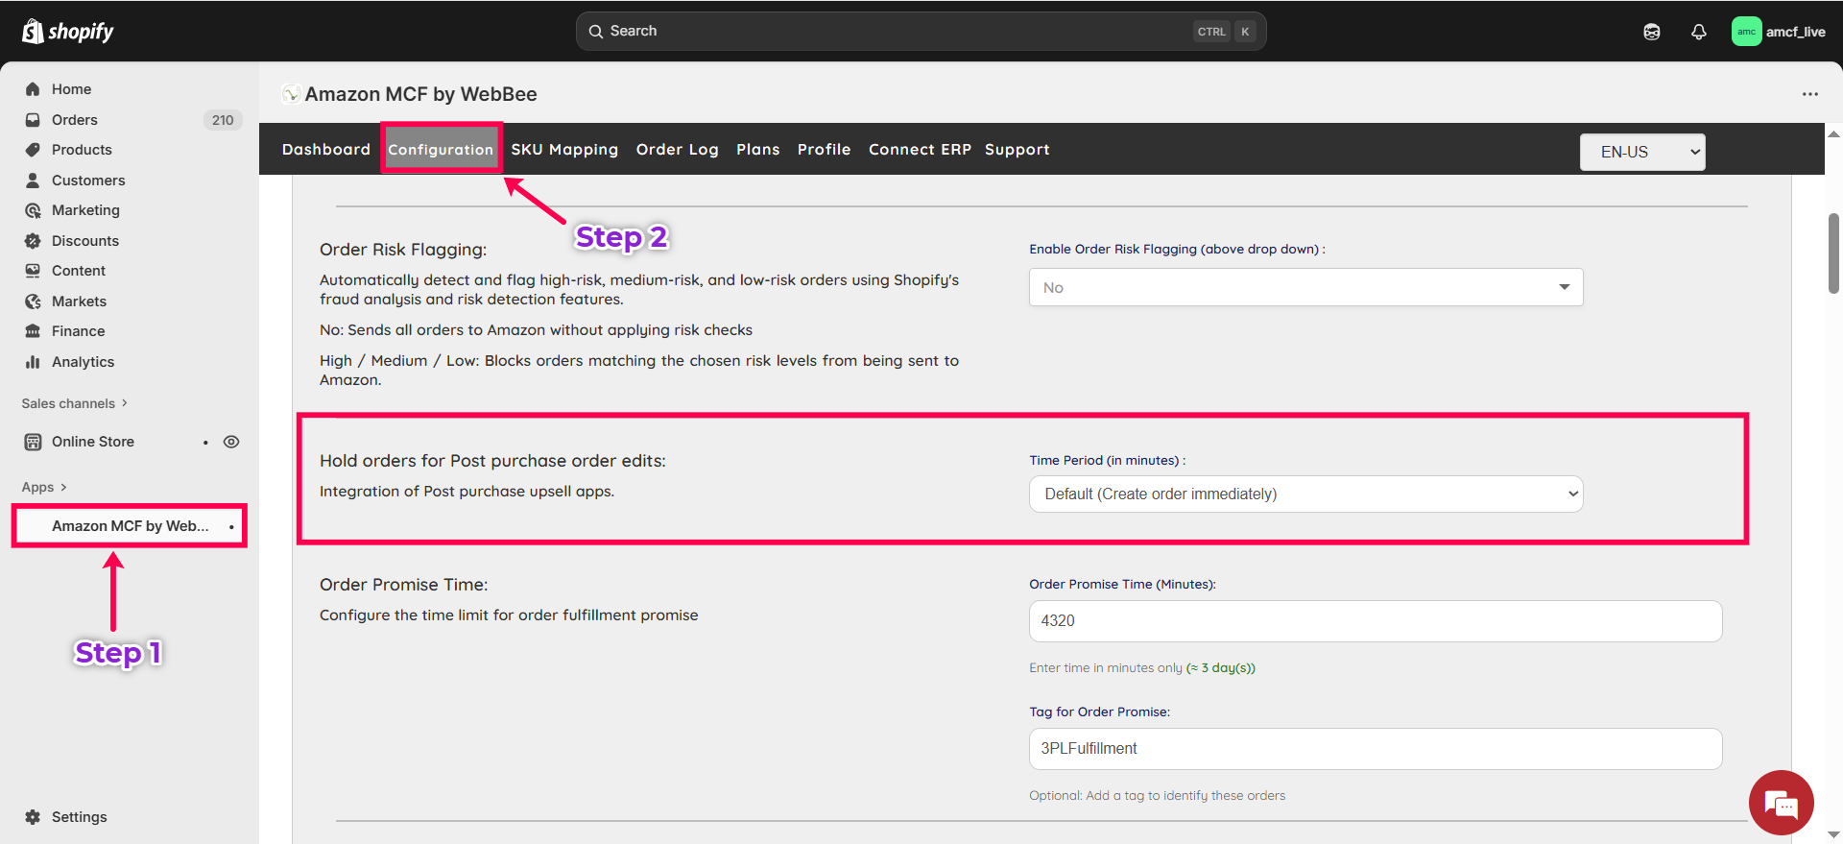This screenshot has width=1843, height=844.
Task: Click the Discounts sidebar icon
Action: 33,241
